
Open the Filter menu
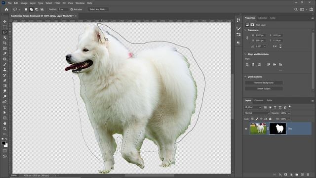coord(57,3)
